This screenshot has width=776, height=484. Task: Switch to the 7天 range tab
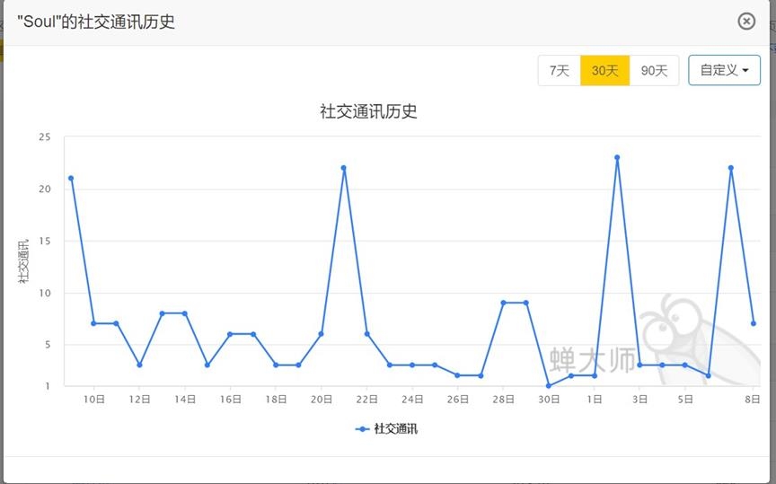pos(560,70)
